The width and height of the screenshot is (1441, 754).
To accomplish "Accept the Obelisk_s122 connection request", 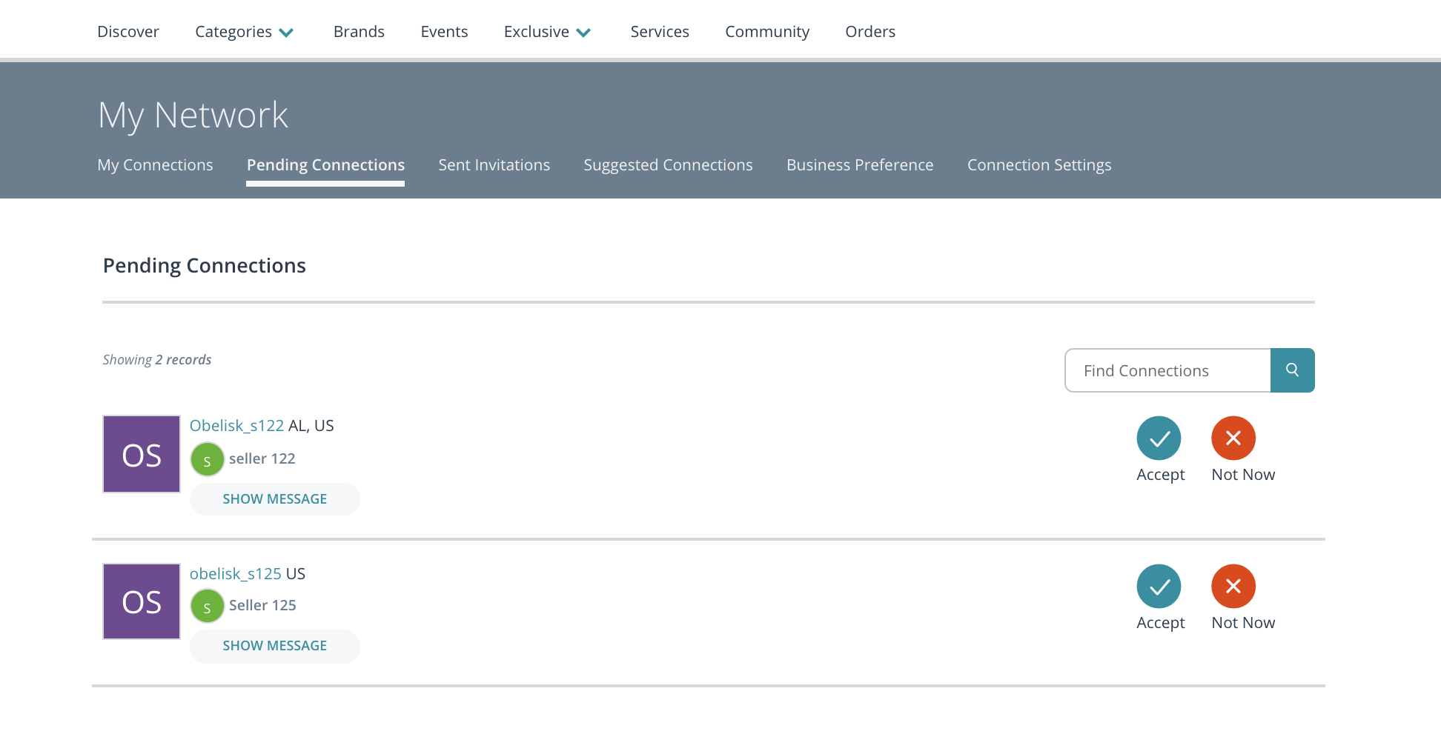I will click(1159, 438).
